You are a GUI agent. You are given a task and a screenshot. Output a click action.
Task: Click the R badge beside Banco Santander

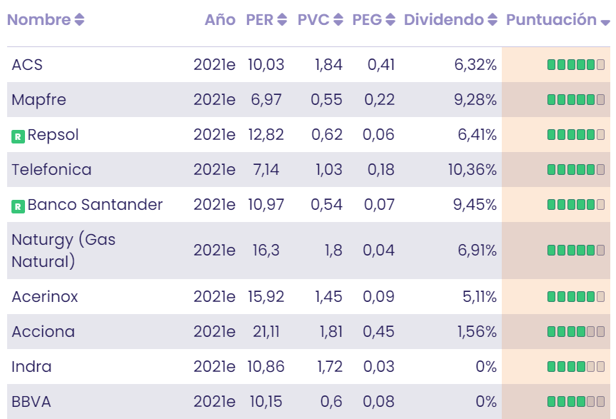(18, 205)
